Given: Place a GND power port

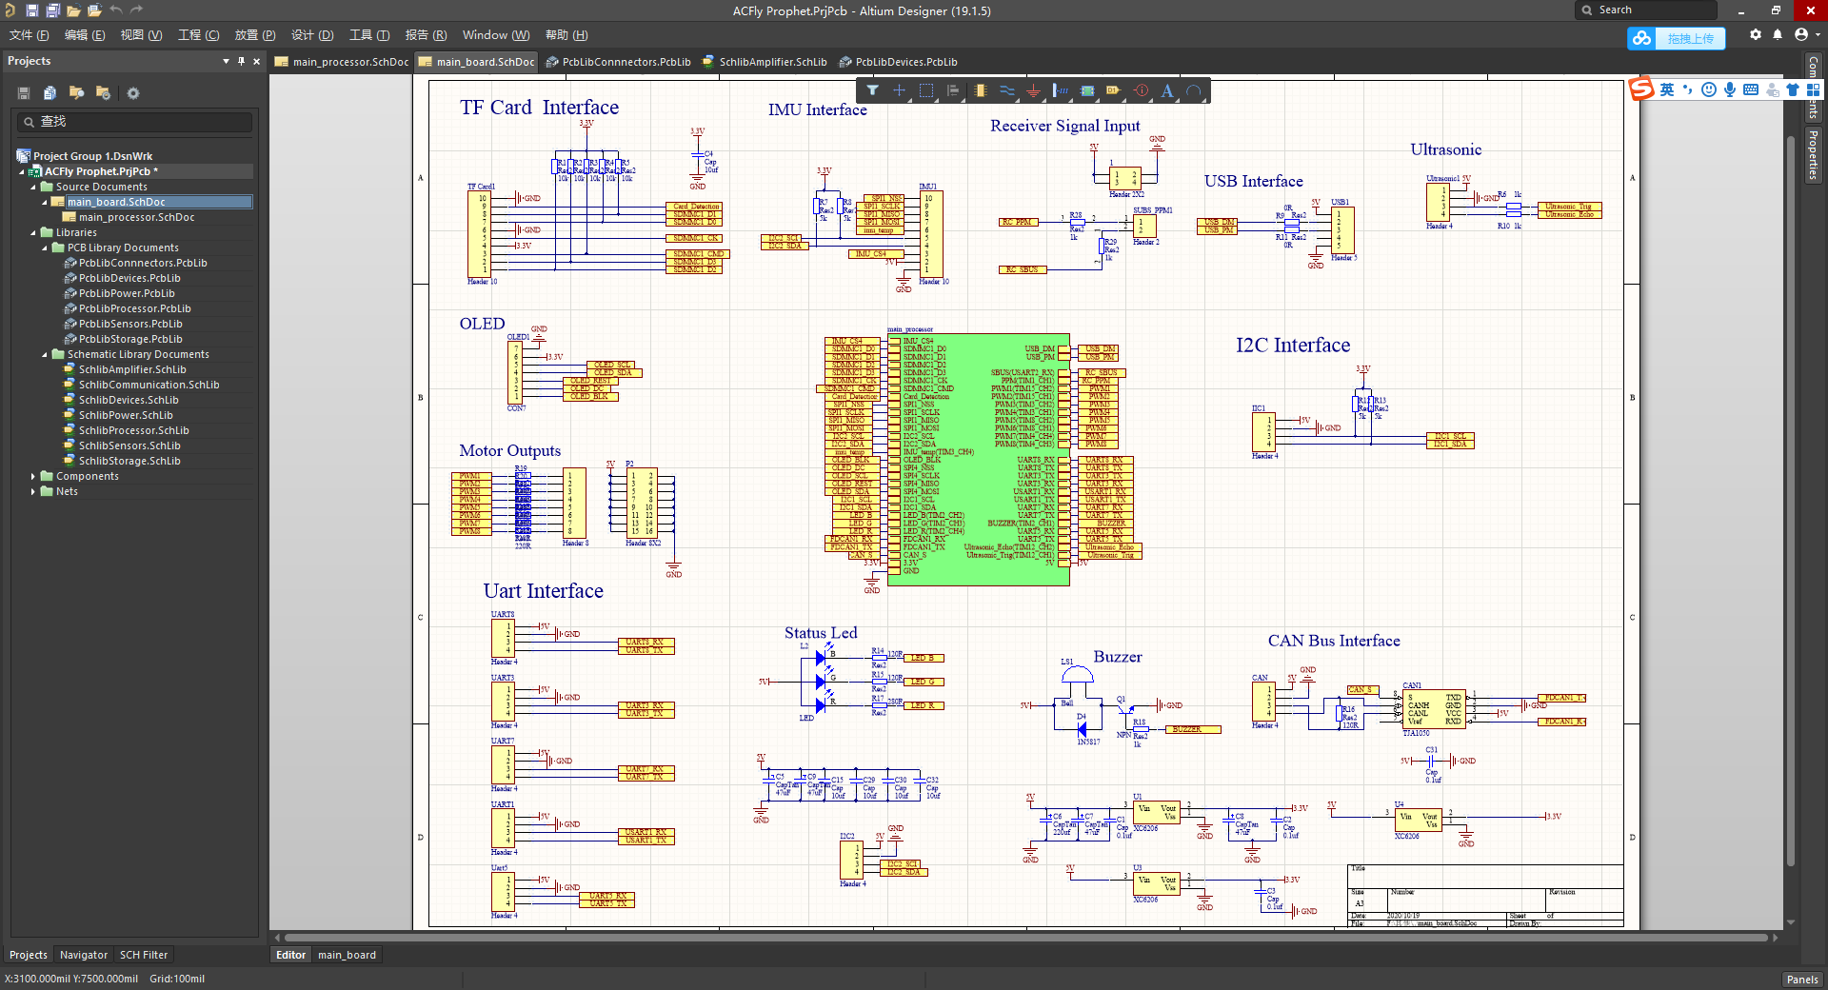Looking at the screenshot, I should (x=1033, y=90).
